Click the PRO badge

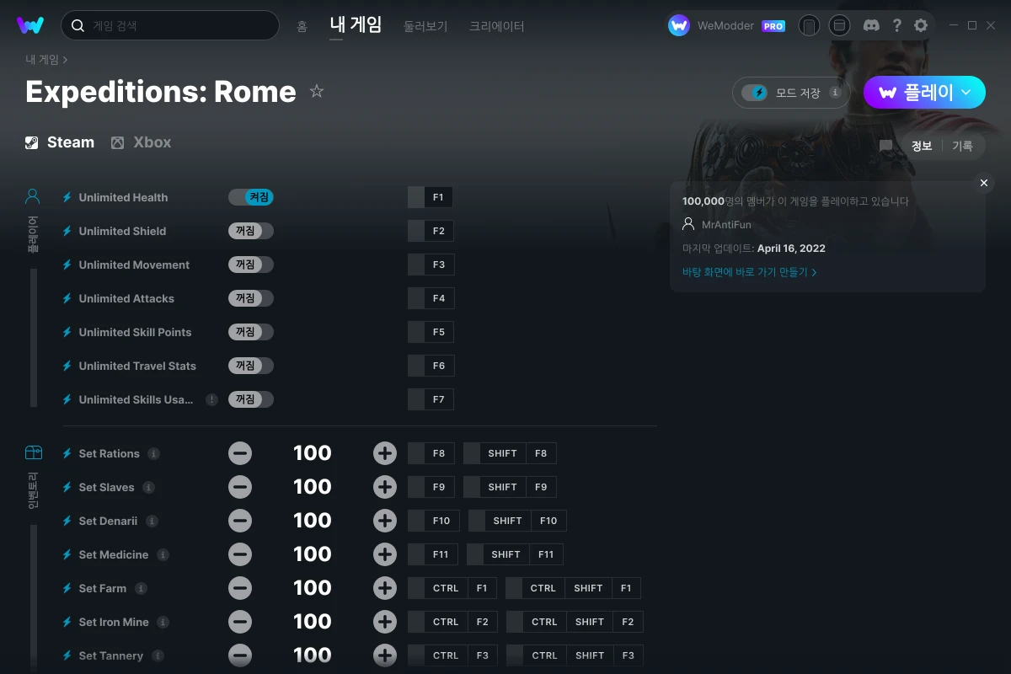(773, 26)
